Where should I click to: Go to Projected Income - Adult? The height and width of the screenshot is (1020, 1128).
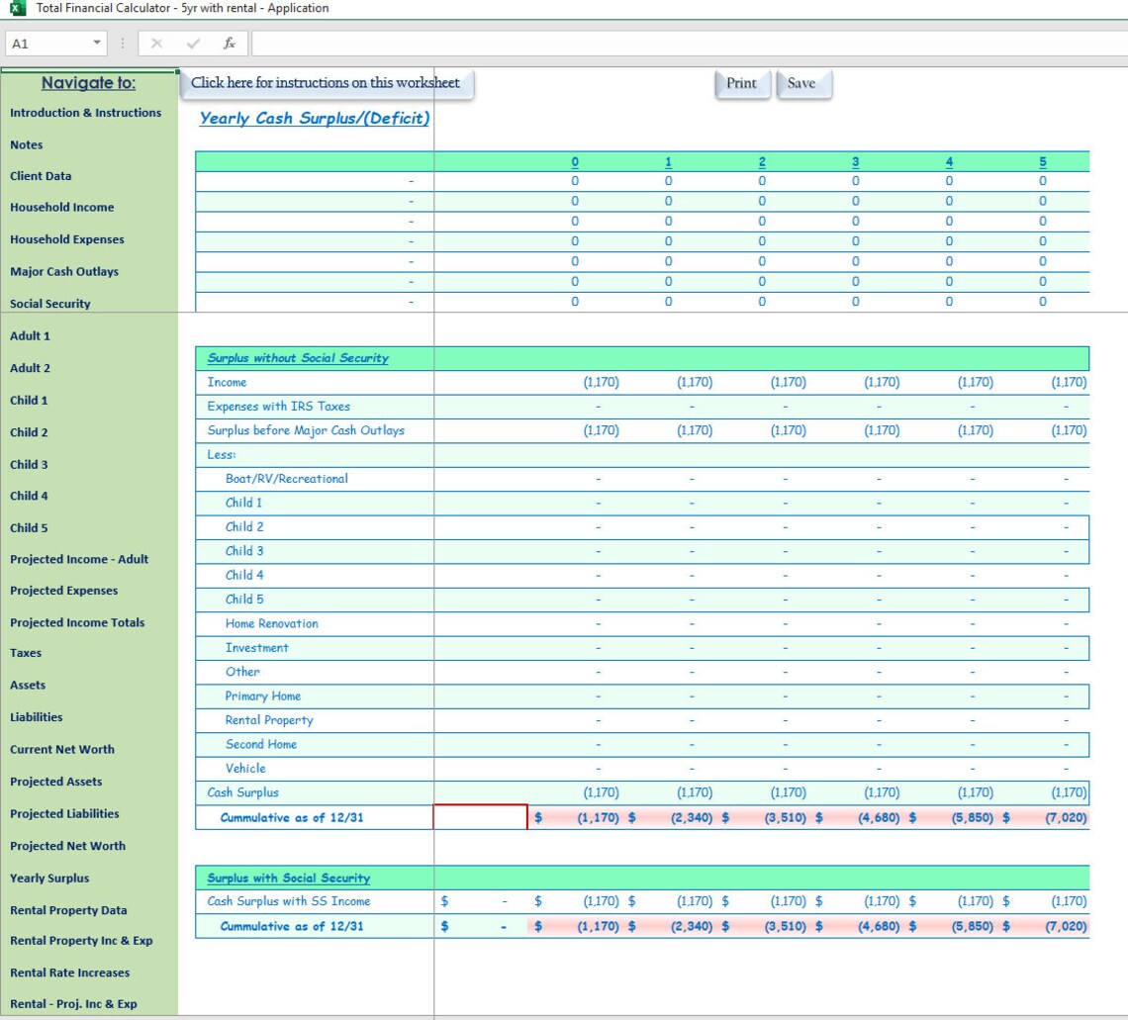click(x=80, y=559)
